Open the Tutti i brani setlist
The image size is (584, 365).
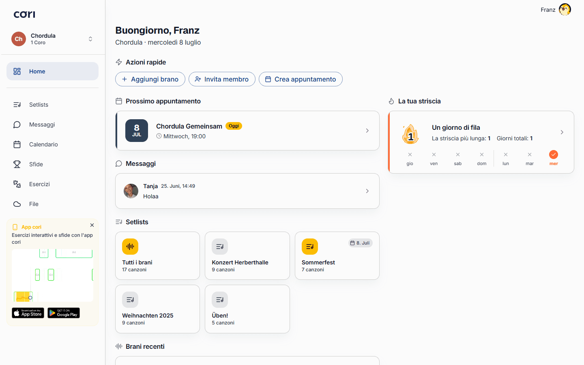157,255
